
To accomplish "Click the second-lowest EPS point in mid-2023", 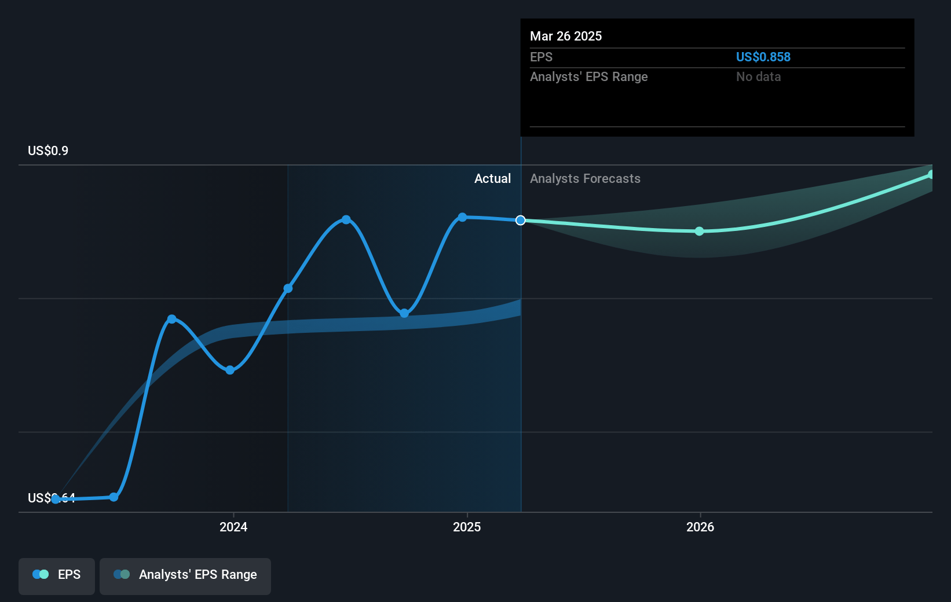I will tap(114, 497).
